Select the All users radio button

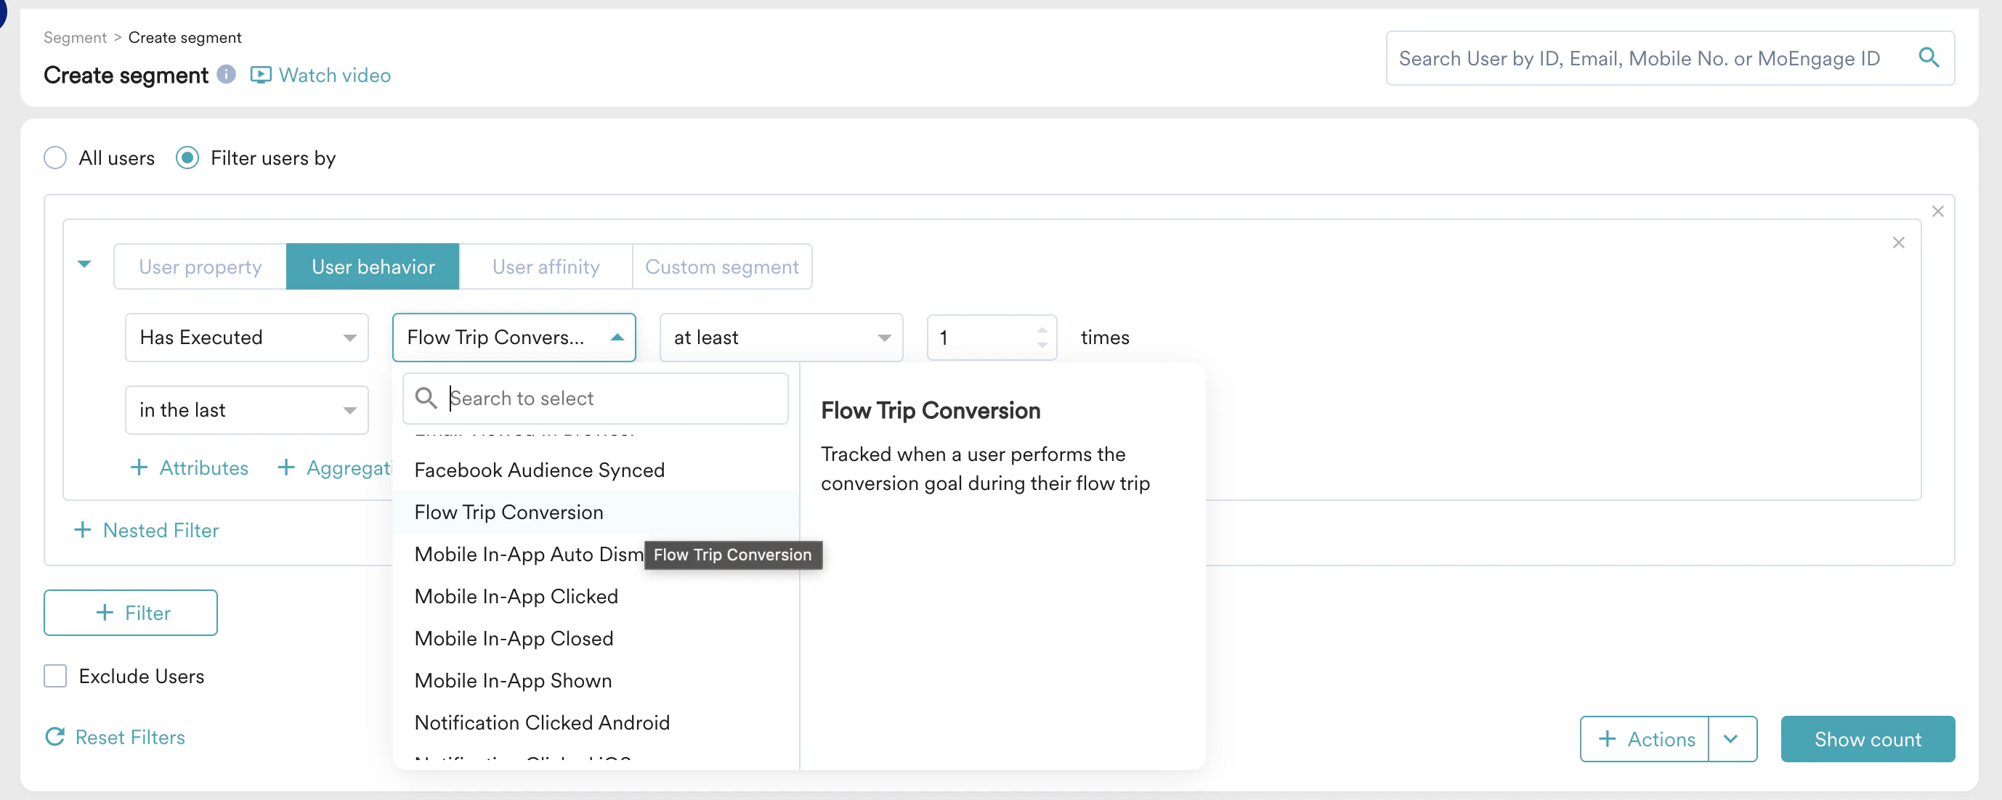(x=55, y=158)
